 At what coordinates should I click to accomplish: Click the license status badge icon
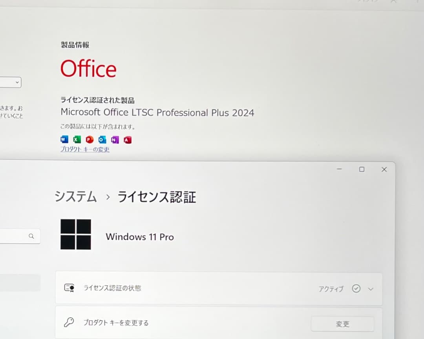click(70, 288)
